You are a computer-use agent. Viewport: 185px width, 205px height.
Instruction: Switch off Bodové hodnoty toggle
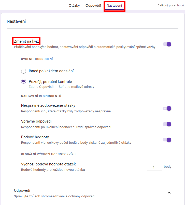[167, 140]
